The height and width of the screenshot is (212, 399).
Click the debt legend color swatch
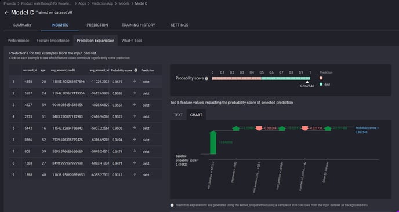point(321,84)
